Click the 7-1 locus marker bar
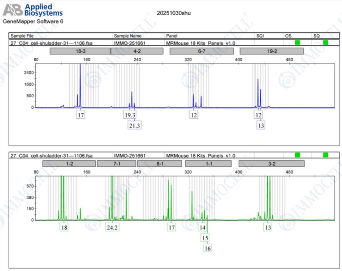 pos(116,164)
